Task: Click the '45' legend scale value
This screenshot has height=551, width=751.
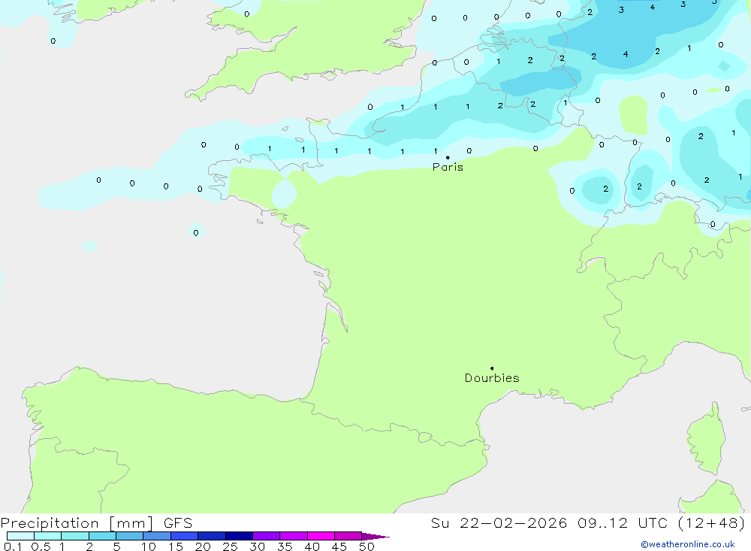Action: click(x=339, y=546)
